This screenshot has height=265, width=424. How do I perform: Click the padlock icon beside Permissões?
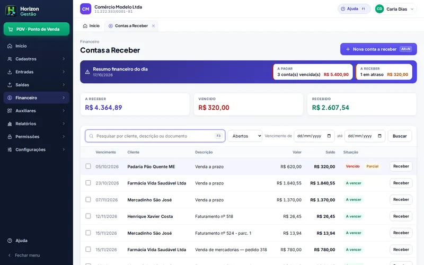pyautogui.click(x=10, y=137)
